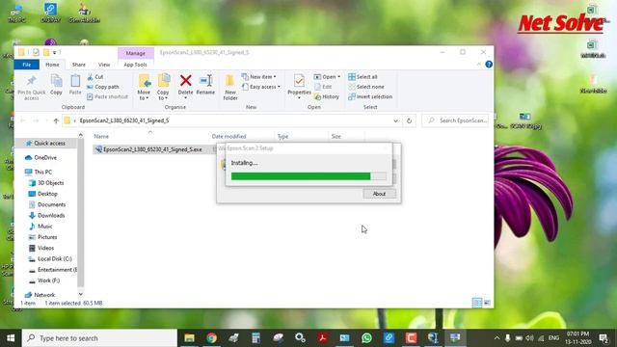Screen dimensions: 617x347
Task: Open WhatsApp from the taskbar
Action: pyautogui.click(x=366, y=338)
